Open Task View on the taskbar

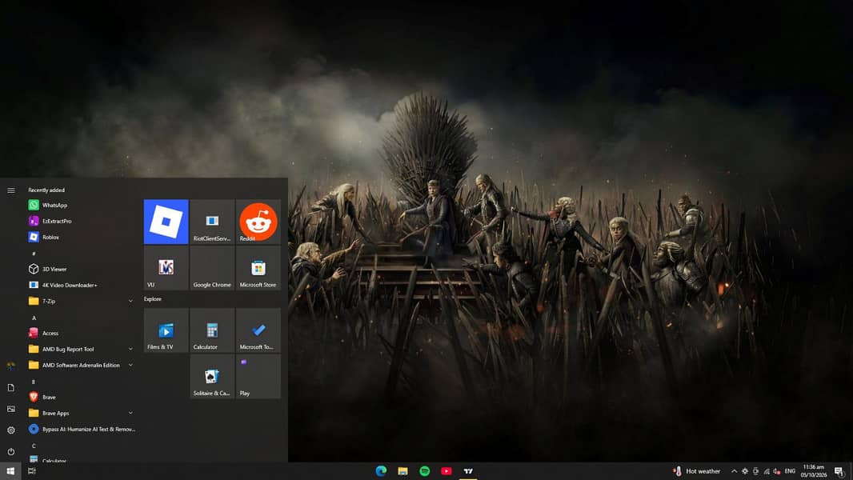31,471
